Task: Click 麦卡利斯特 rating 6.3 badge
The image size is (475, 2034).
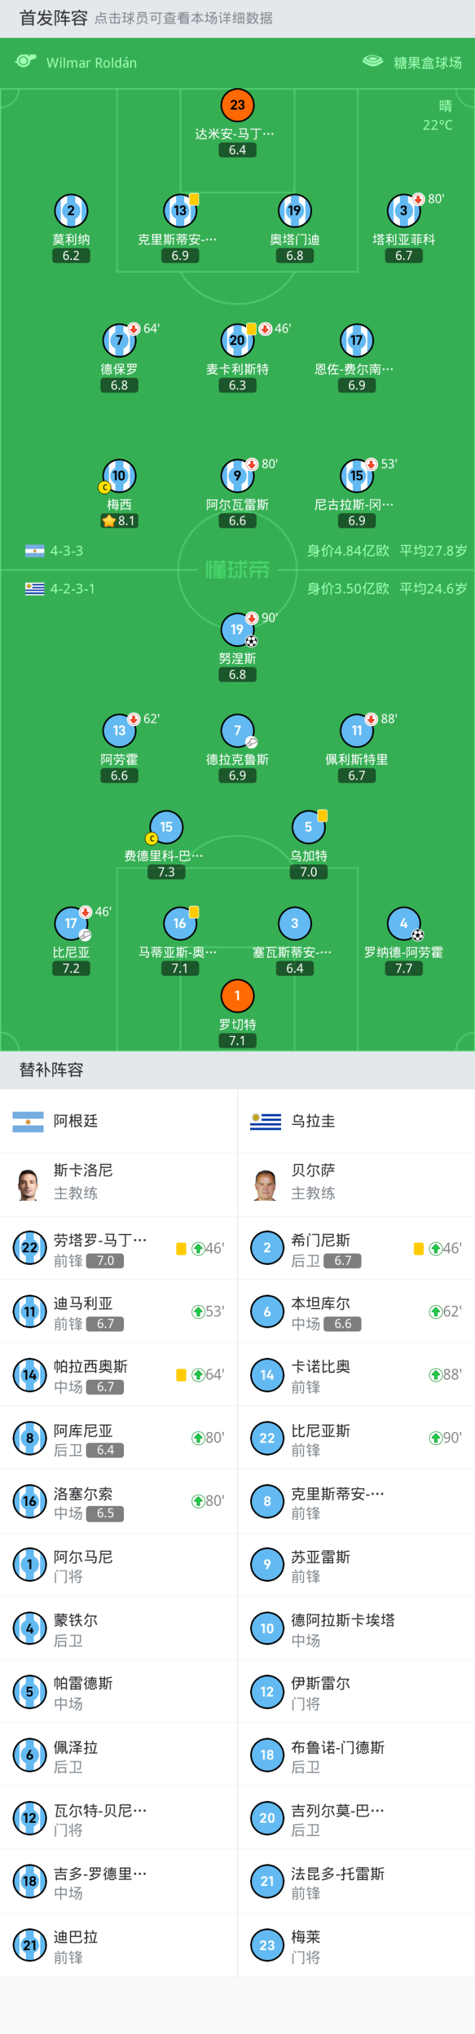Action: (237, 386)
